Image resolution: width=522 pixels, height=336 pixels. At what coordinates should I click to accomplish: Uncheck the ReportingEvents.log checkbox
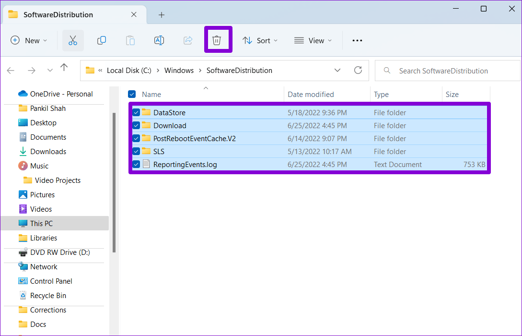coord(136,164)
